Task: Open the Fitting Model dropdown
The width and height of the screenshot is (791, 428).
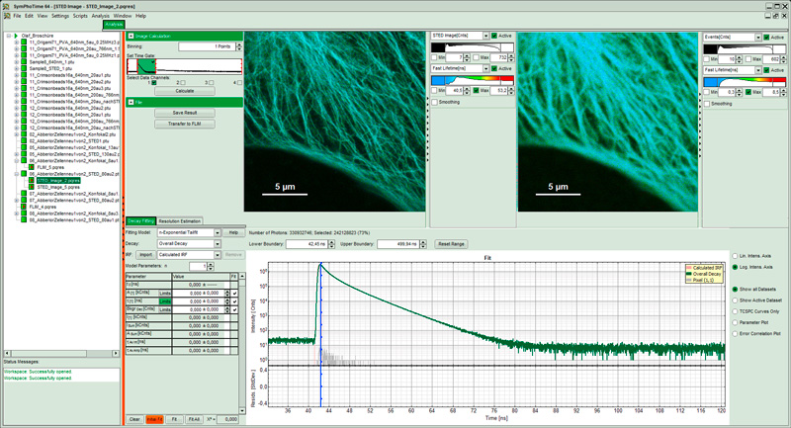Action: tap(217, 233)
